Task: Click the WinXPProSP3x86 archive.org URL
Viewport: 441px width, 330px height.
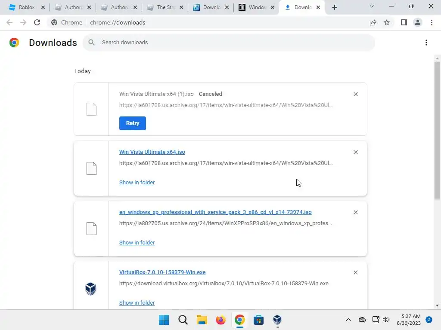Action: tap(226, 223)
